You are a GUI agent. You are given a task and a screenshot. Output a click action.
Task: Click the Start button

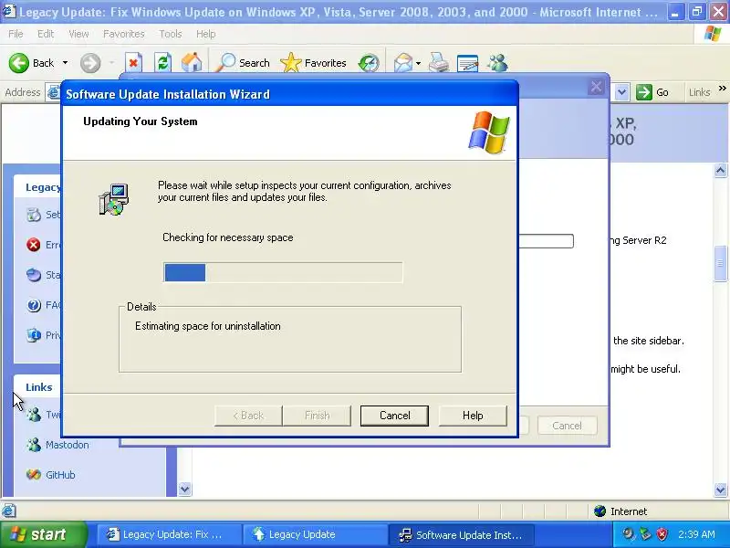point(43,534)
